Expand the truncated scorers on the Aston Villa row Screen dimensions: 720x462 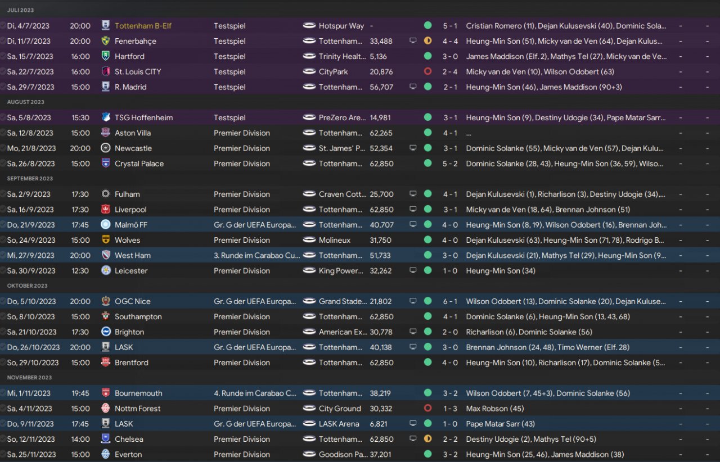(x=469, y=133)
